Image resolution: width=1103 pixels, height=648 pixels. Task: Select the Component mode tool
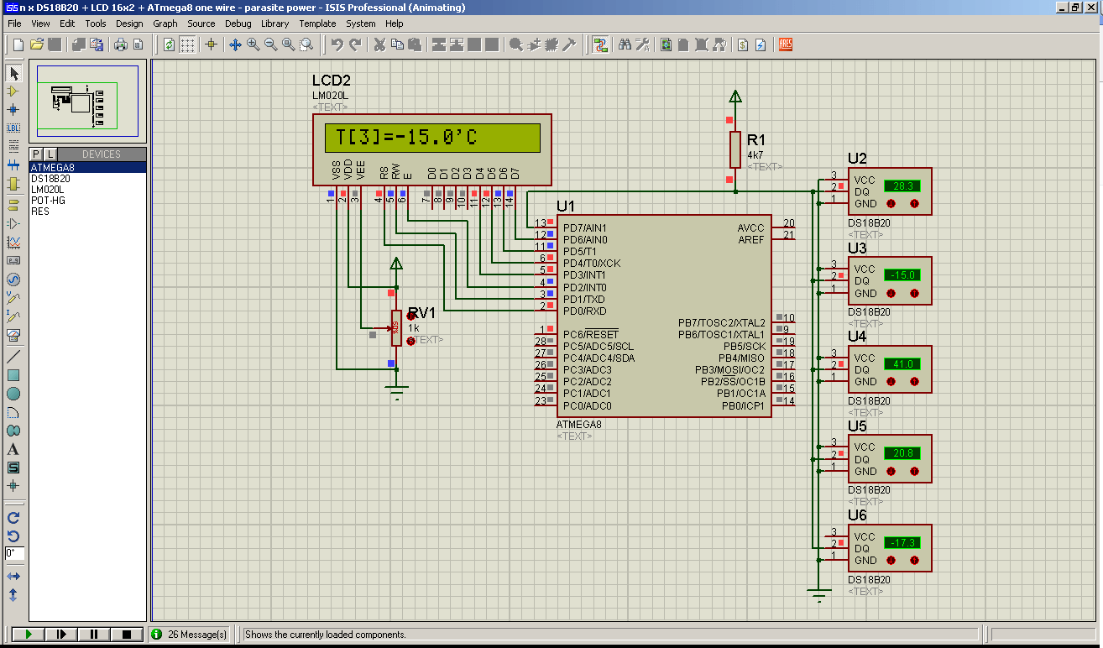pyautogui.click(x=13, y=91)
